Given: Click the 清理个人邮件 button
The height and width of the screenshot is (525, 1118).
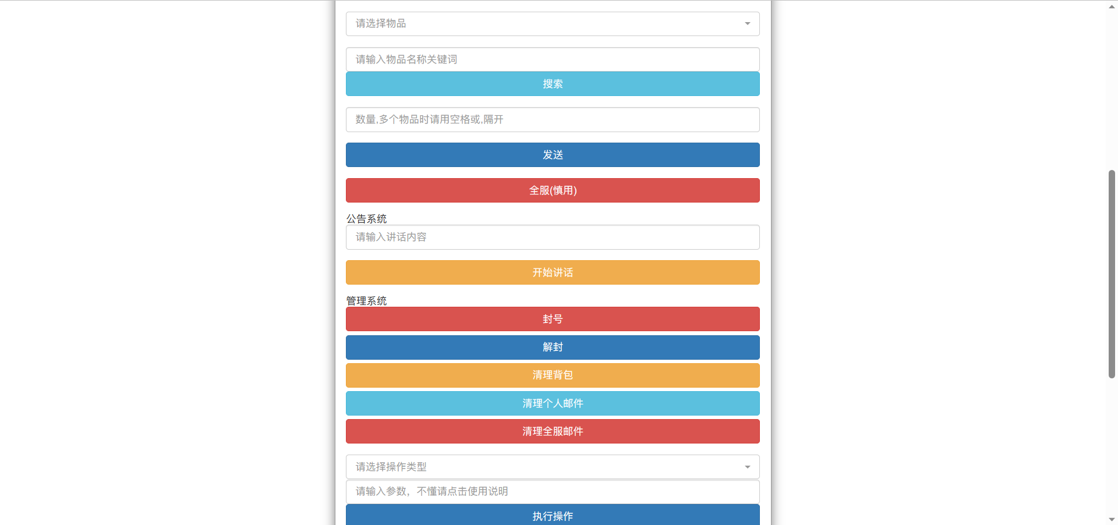Looking at the screenshot, I should coord(553,403).
